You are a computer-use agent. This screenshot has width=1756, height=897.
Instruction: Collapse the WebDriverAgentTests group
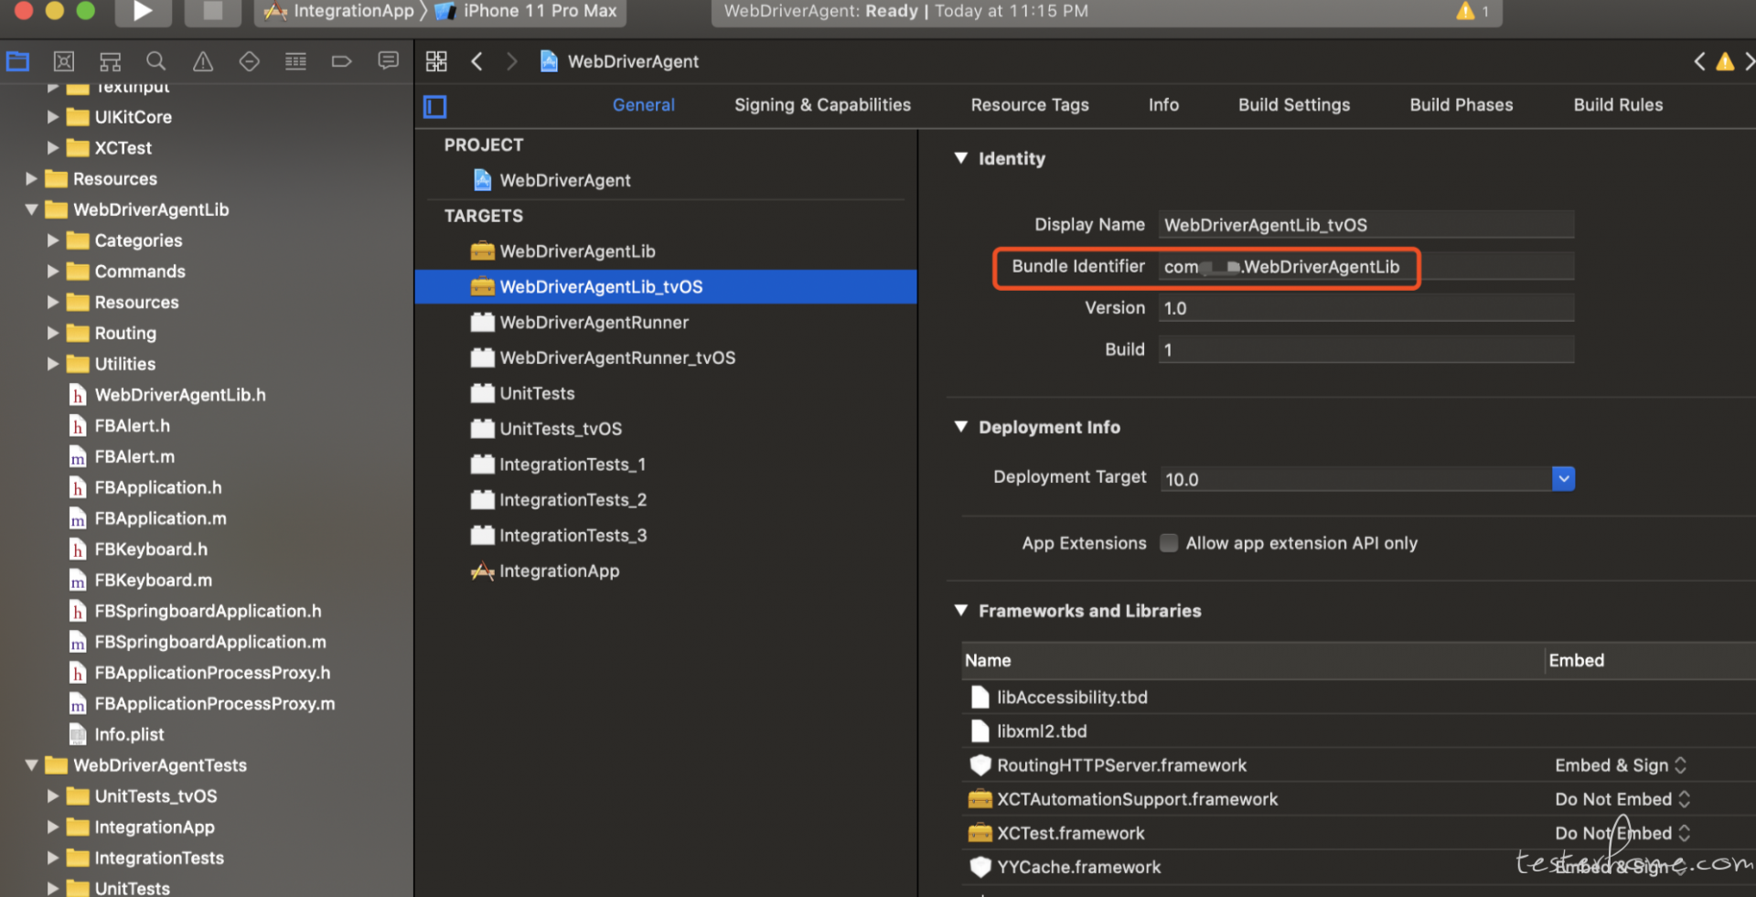pyautogui.click(x=31, y=765)
